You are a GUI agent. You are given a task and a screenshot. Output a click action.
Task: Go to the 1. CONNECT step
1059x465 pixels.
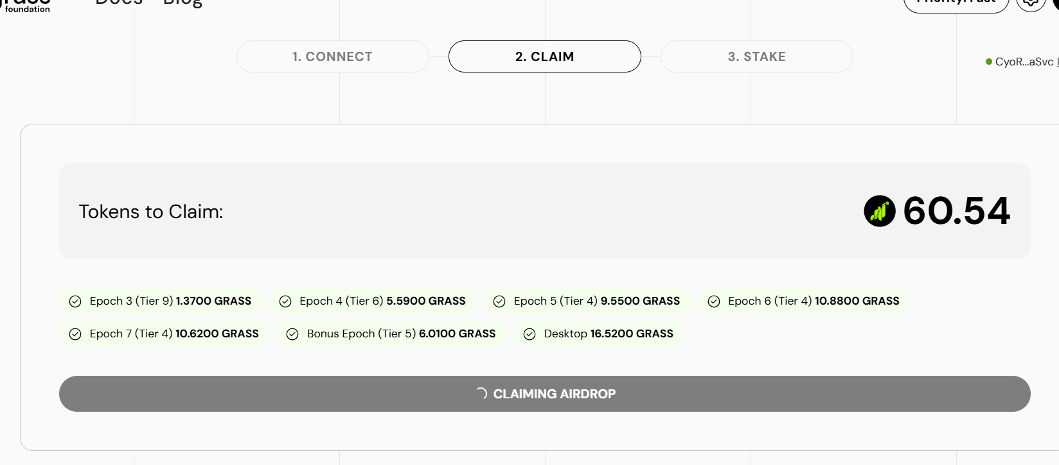tap(333, 56)
